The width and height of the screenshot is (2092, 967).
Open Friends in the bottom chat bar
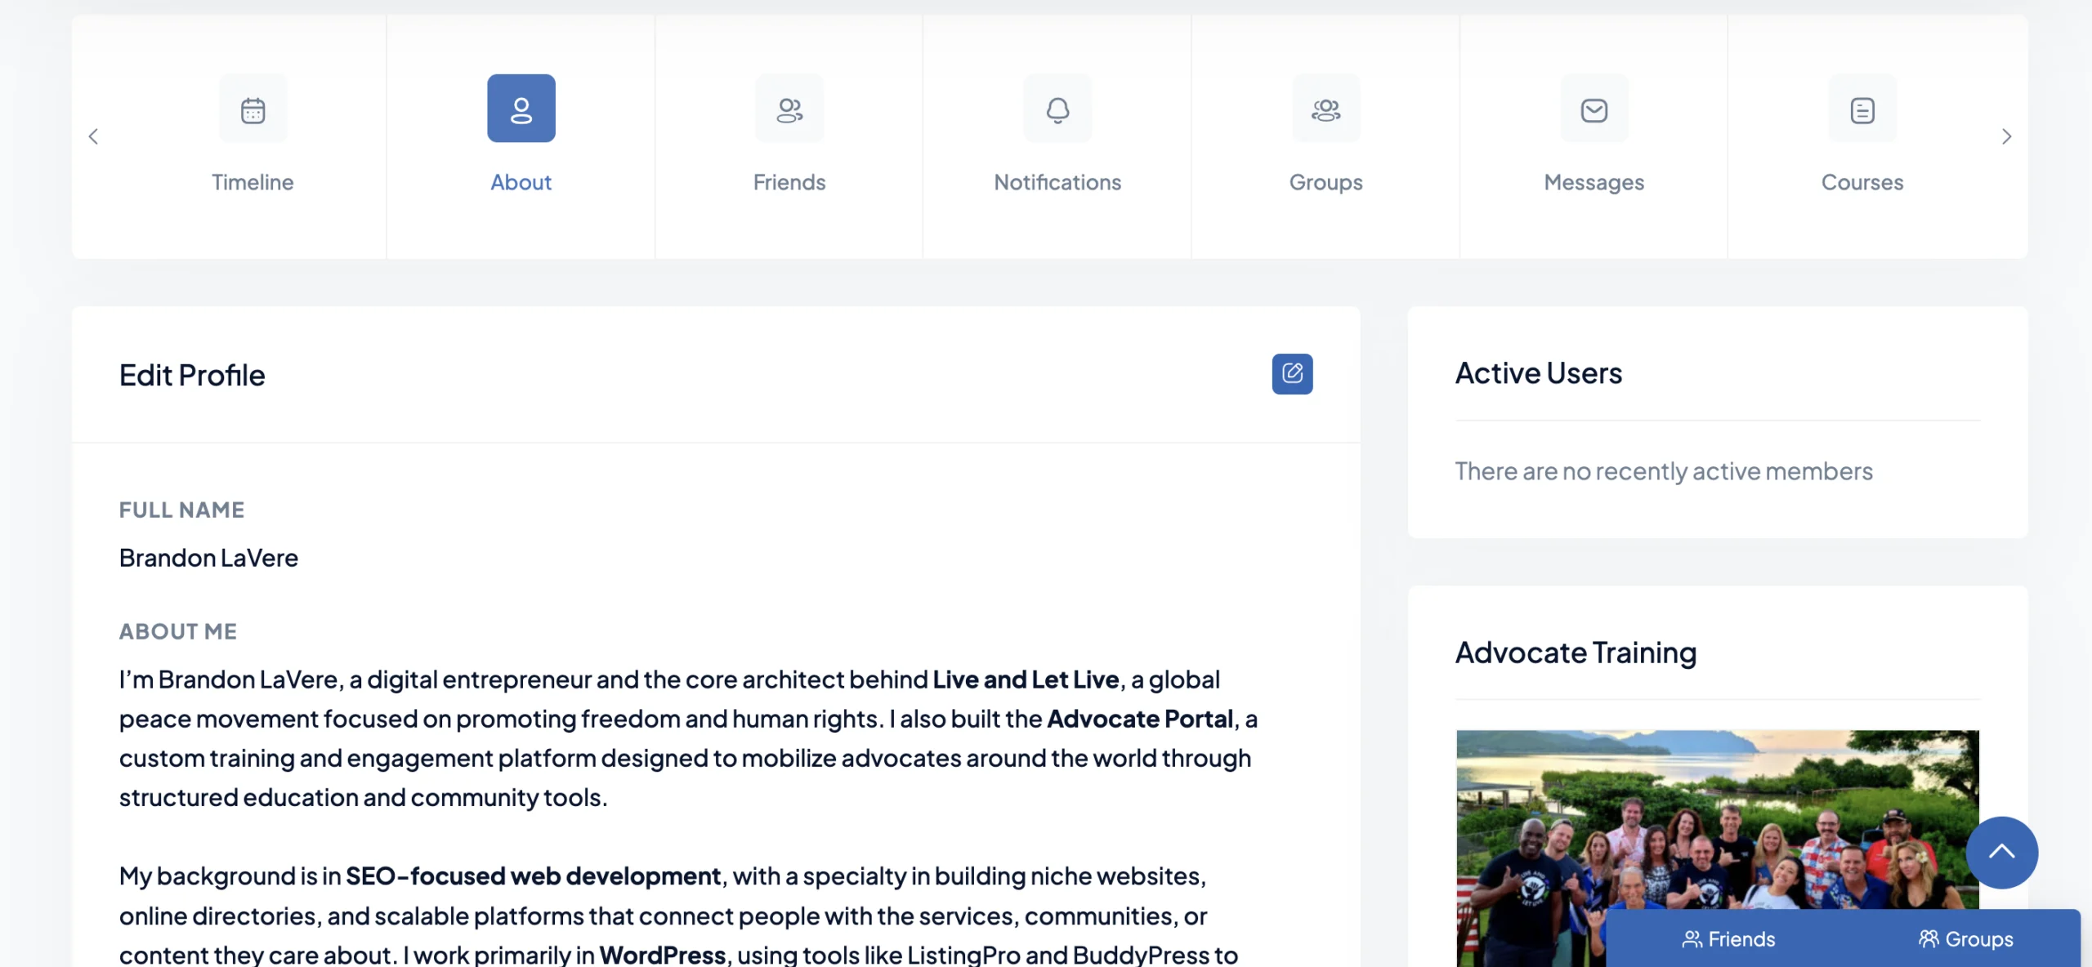[x=1728, y=939]
